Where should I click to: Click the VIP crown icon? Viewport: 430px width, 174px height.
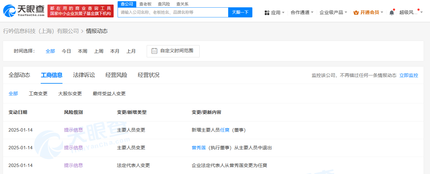356,13
